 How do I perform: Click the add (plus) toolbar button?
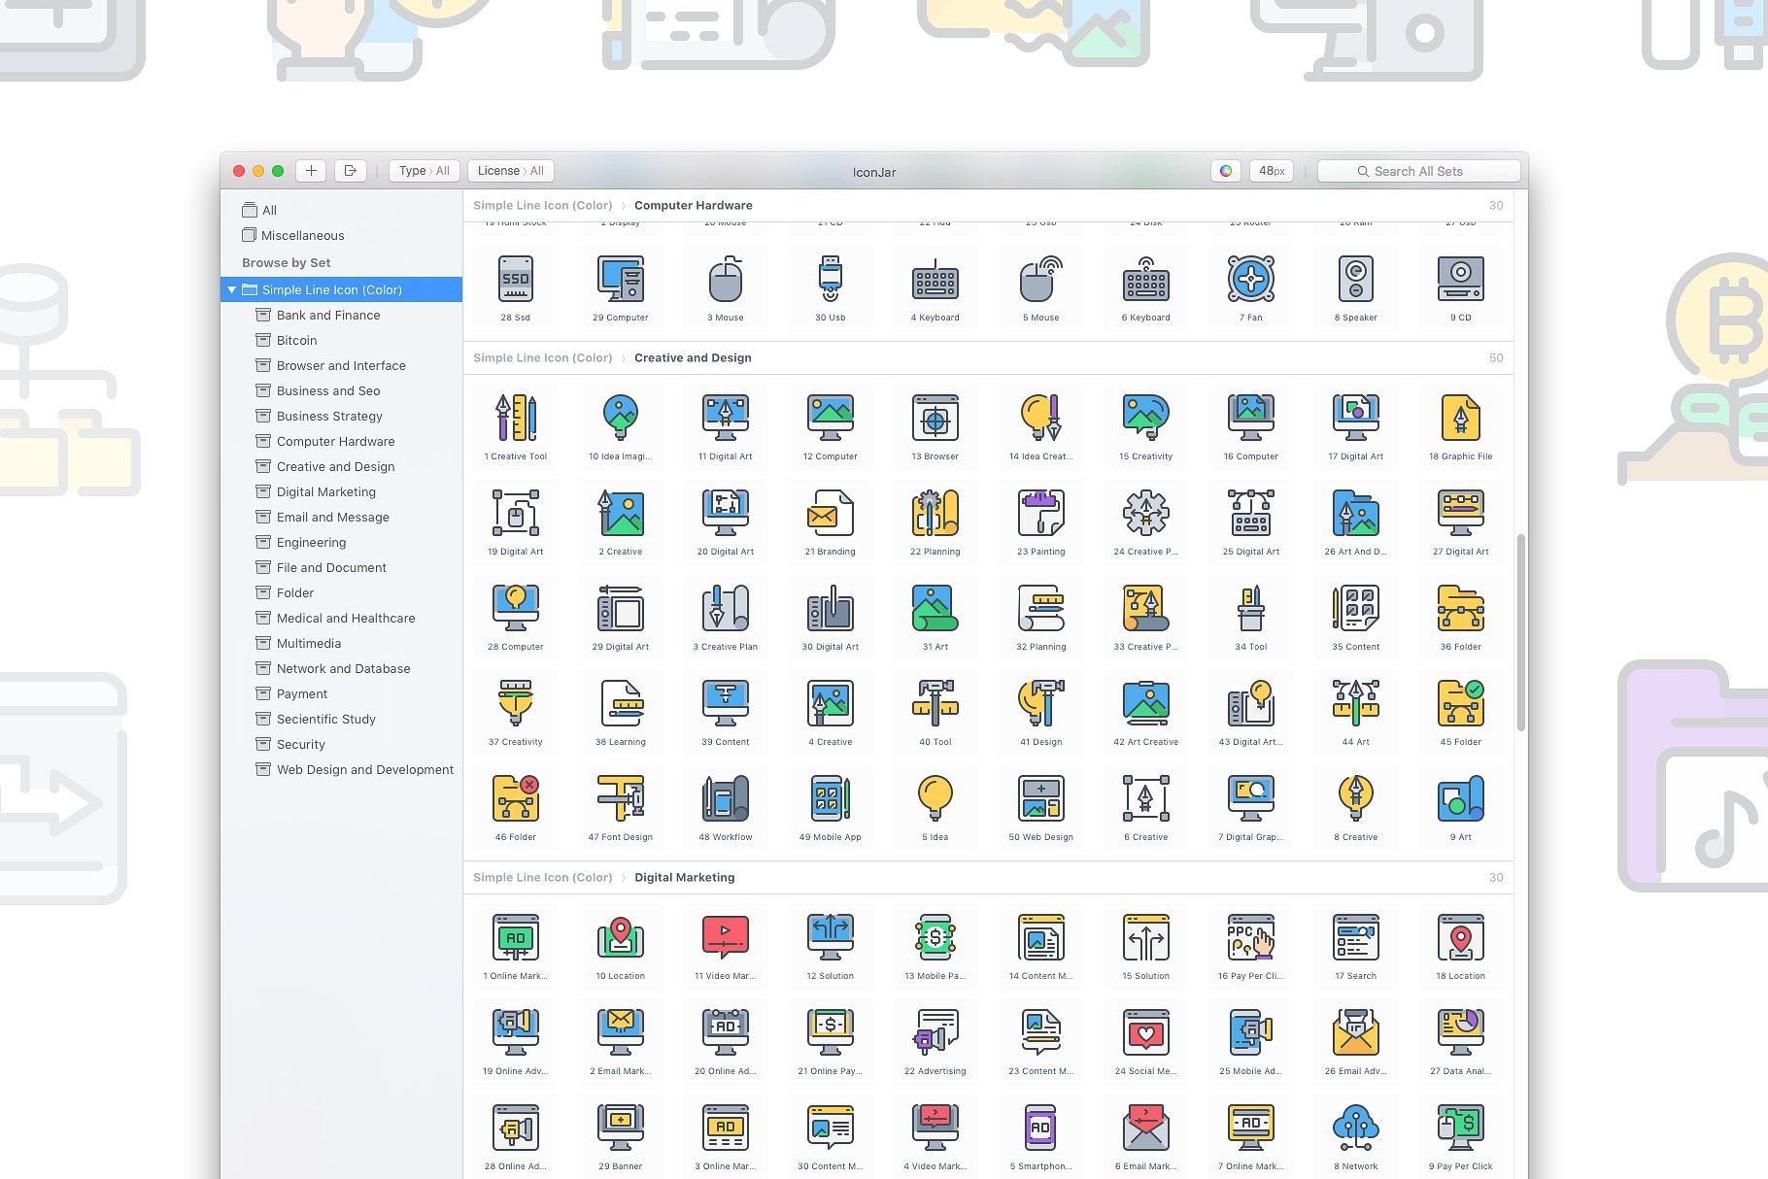point(311,171)
